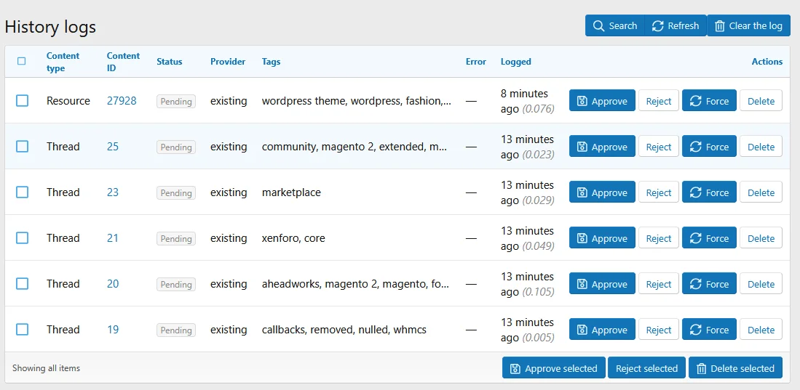Click the Error column header
The width and height of the screenshot is (800, 390).
[x=476, y=62]
